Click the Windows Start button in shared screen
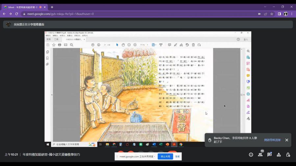 48,144
